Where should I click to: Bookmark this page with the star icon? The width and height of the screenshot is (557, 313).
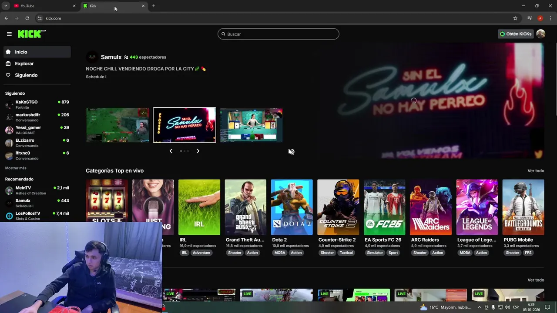point(515,18)
